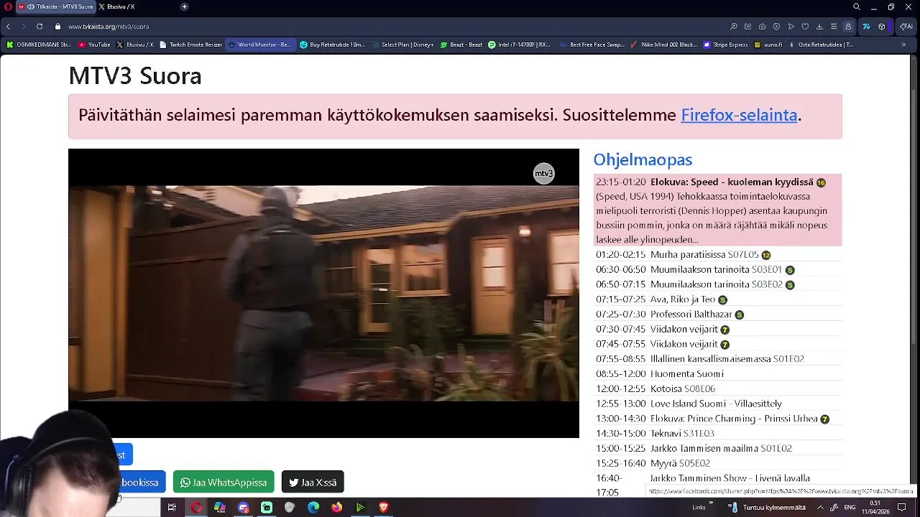Select the Myyrä S05E02 listing
The image size is (920, 517).
tap(717, 464)
